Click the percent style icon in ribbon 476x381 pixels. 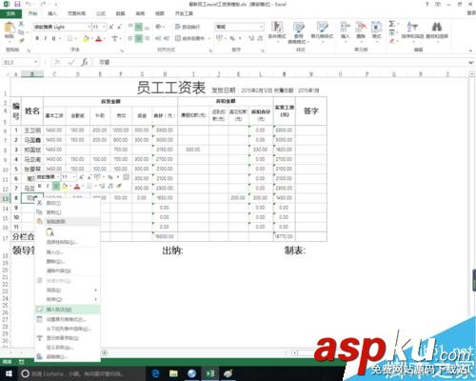click(232, 38)
